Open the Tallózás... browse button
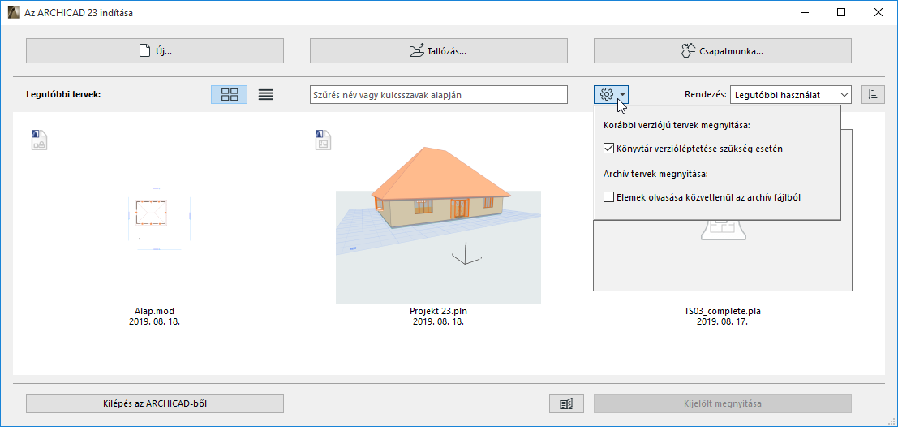The width and height of the screenshot is (898, 427). click(x=439, y=51)
